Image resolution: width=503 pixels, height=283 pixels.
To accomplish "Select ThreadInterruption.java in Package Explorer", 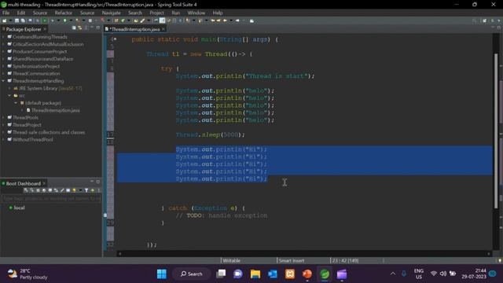I will pos(55,110).
